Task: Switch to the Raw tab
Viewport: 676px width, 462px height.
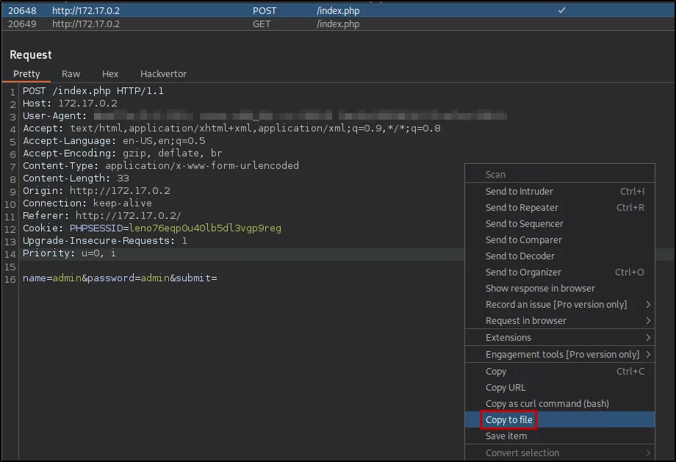Action: tap(71, 74)
